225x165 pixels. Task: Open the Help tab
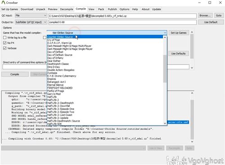pyautogui.click(x=135, y=9)
